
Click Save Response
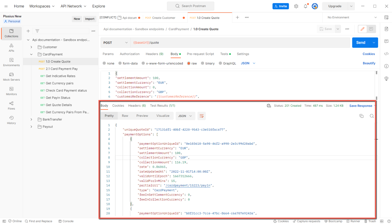click(x=361, y=106)
